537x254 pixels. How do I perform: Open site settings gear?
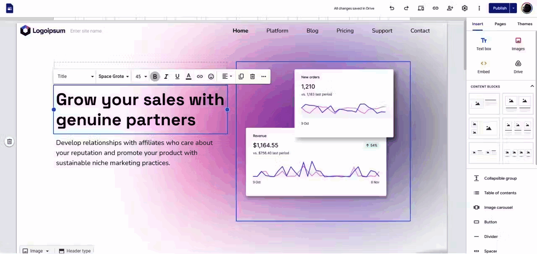tap(464, 8)
